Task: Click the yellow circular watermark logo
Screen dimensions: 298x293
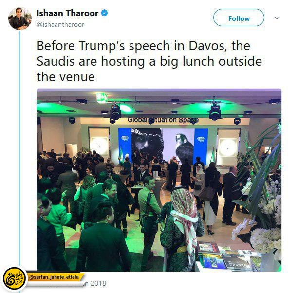Action: [14, 278]
